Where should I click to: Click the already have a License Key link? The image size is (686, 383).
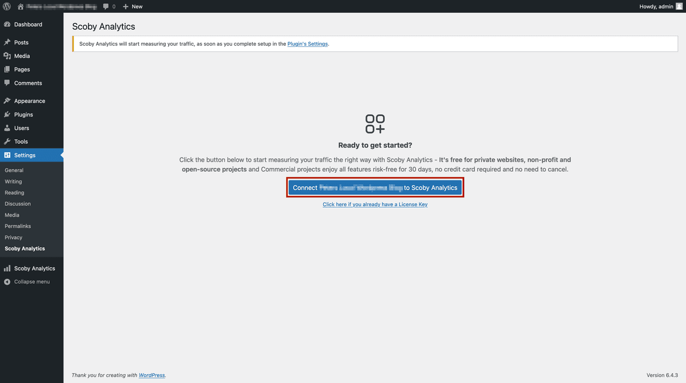(x=375, y=204)
